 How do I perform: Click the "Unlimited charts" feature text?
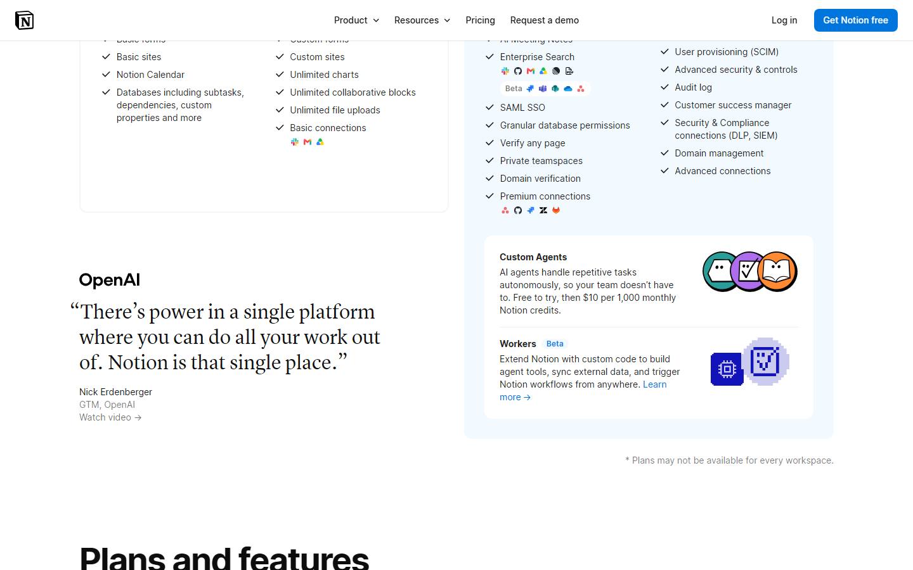324,75
